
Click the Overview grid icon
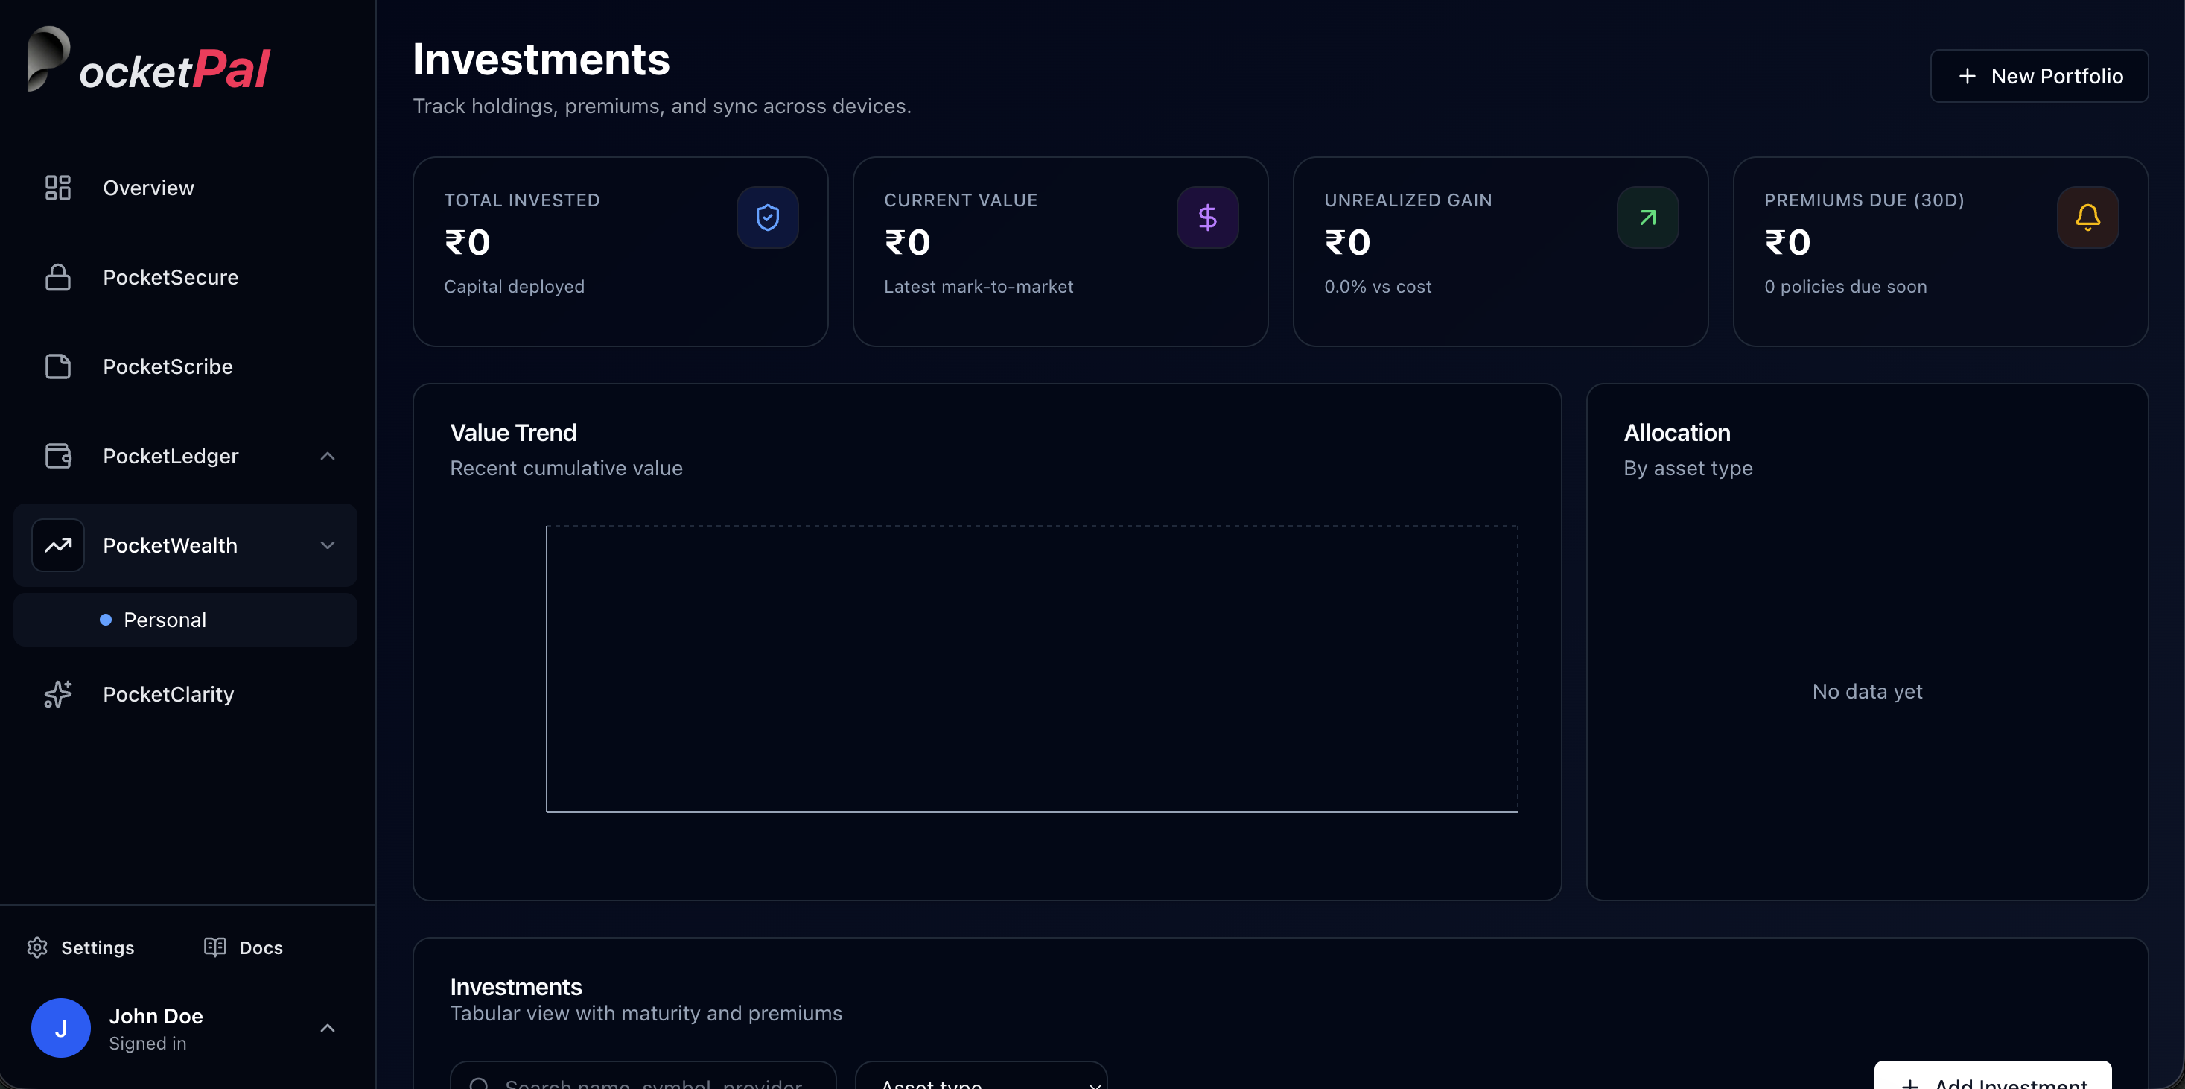(x=57, y=188)
